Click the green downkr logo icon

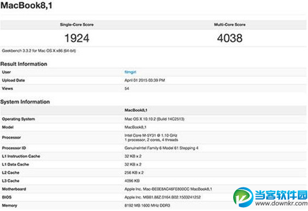click(x=243, y=197)
